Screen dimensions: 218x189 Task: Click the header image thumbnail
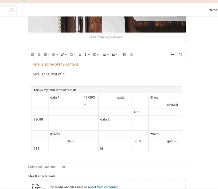pyautogui.click(x=107, y=25)
